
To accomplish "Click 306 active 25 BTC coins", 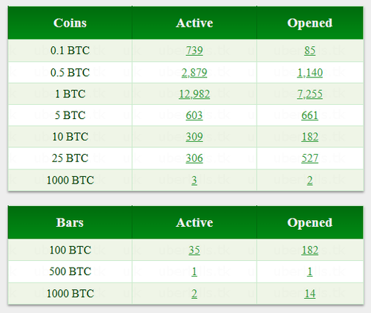I will click(x=194, y=158).
